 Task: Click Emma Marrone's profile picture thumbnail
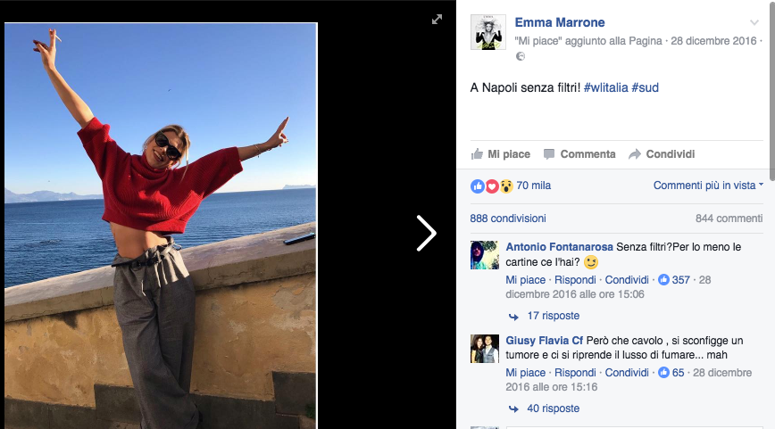pos(488,32)
